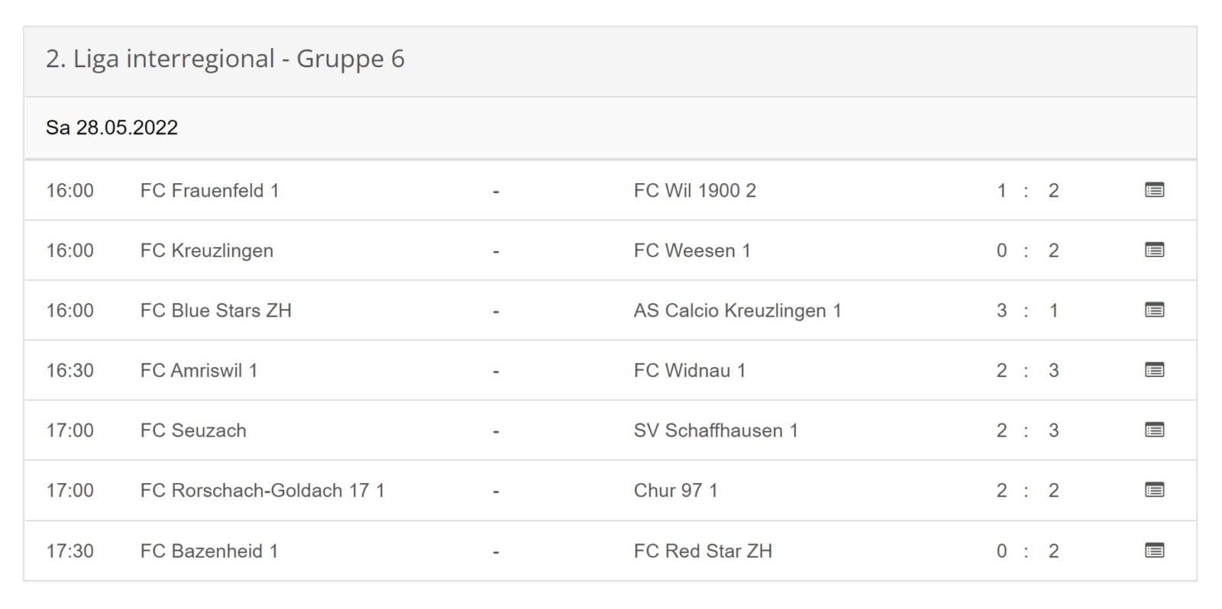This screenshot has height=609, width=1222.
Task: Open match report icon for FC Seuzach game
Action: pyautogui.click(x=1154, y=430)
